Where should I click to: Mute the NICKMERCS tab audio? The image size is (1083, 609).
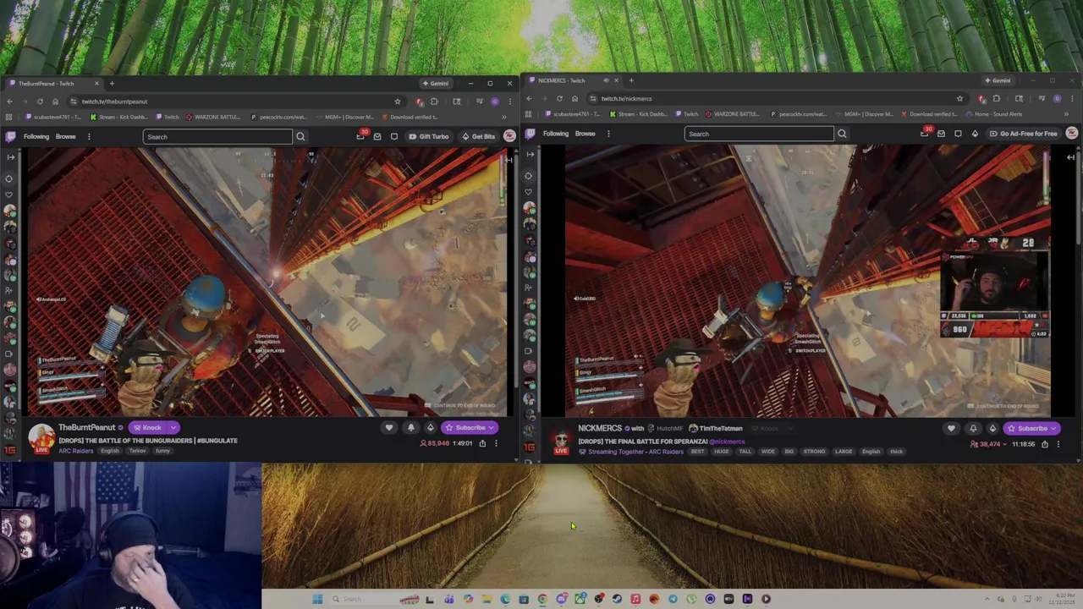click(606, 80)
